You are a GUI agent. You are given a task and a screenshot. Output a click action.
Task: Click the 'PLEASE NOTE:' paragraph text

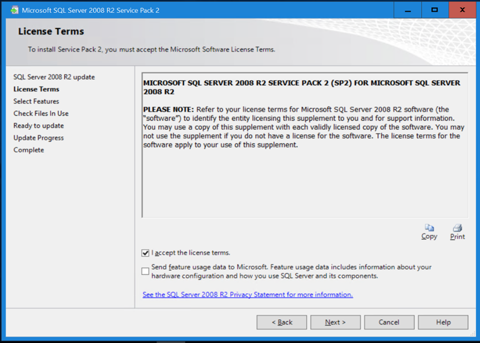[x=304, y=127]
